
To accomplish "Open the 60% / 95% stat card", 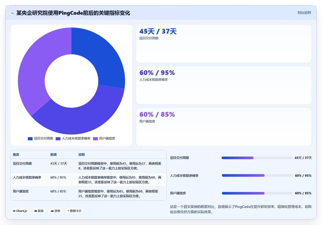I will tap(224, 85).
